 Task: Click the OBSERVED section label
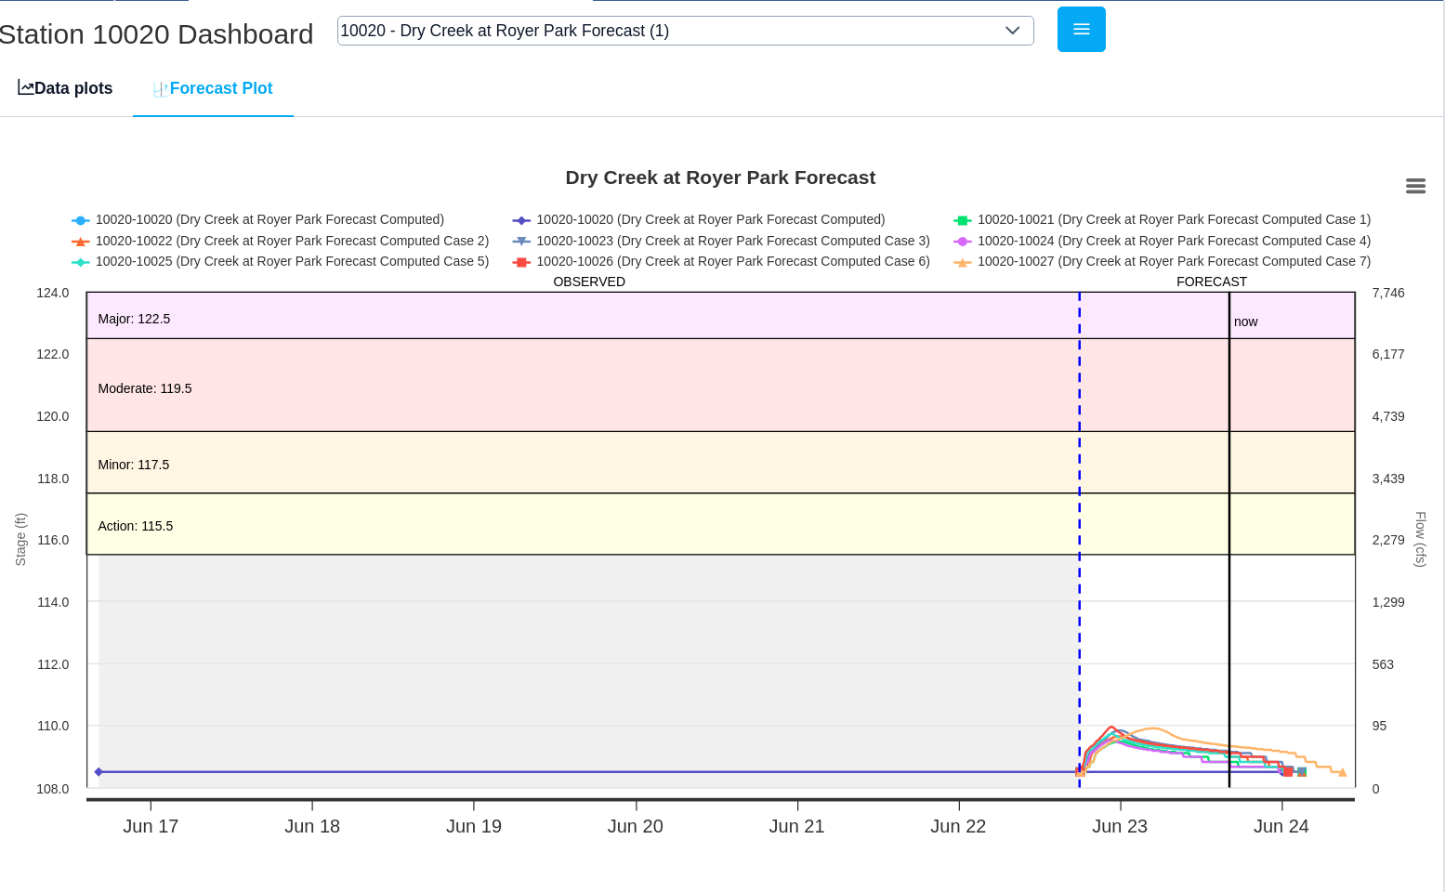pos(589,282)
